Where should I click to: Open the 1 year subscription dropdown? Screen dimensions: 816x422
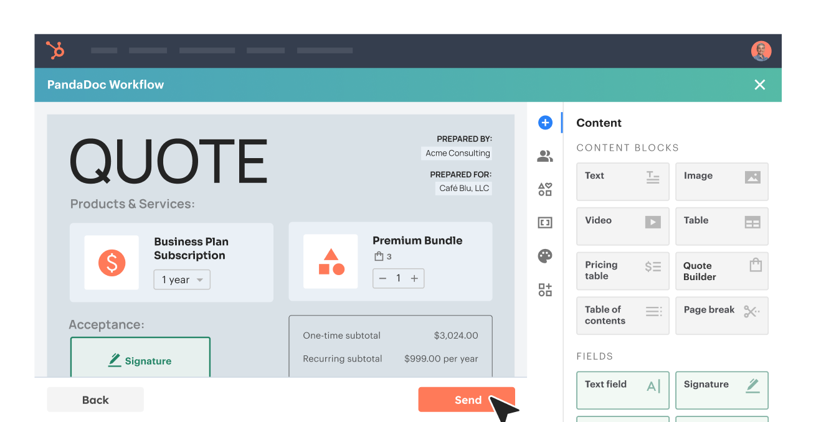(182, 280)
